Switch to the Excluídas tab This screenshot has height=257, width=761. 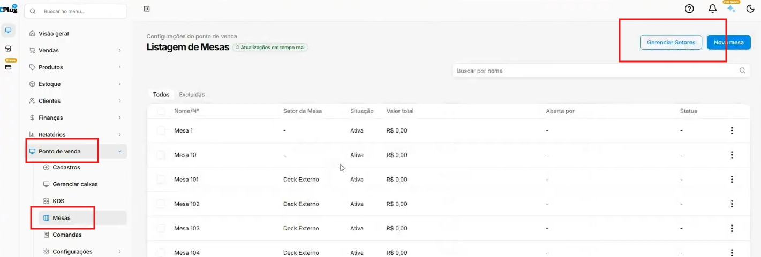[x=192, y=95]
